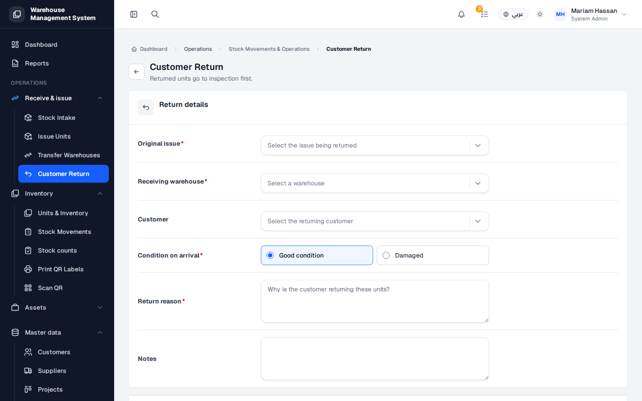Click the MH user avatar
This screenshot has width=642, height=401.
[x=560, y=14]
